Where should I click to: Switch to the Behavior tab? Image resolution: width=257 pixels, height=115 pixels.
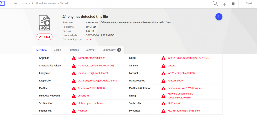90,50
